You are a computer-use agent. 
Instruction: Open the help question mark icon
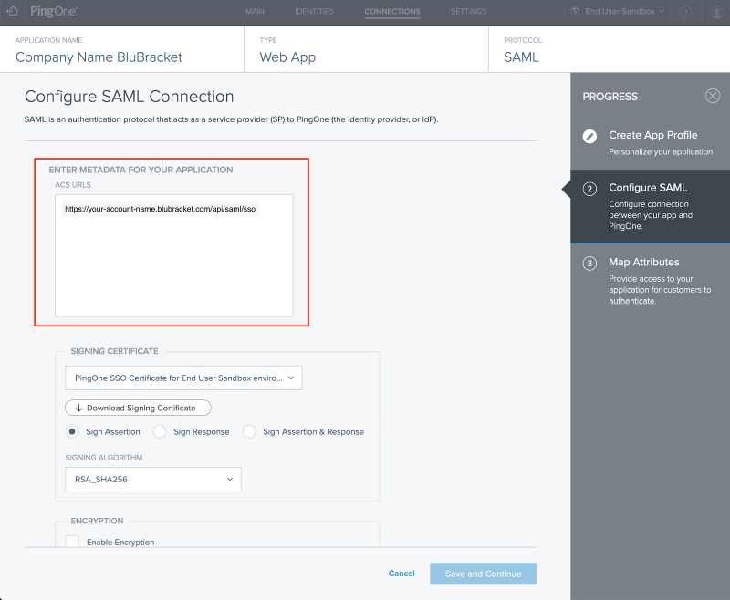point(686,12)
